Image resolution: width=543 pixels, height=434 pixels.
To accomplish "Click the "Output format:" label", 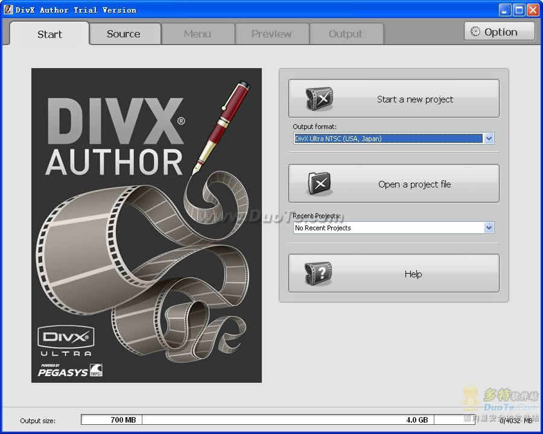I will (314, 127).
